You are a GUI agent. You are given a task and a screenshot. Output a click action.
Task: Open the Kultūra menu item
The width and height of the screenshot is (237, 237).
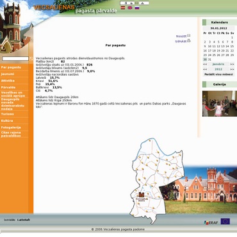coord(7,121)
